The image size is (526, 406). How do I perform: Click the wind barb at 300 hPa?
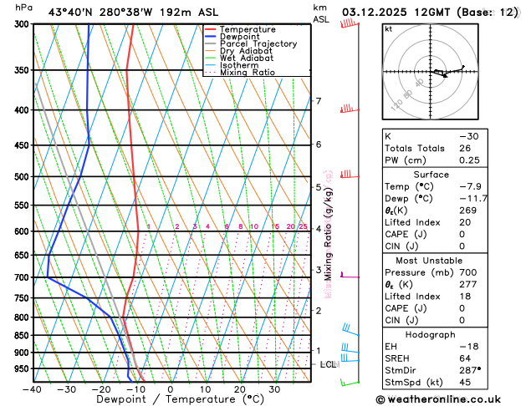click(x=350, y=23)
